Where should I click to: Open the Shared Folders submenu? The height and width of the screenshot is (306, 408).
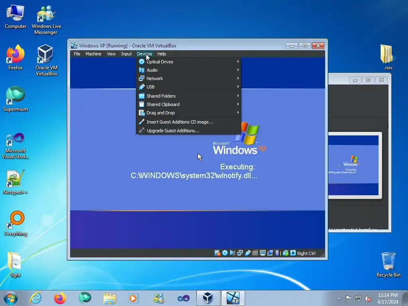pos(188,96)
